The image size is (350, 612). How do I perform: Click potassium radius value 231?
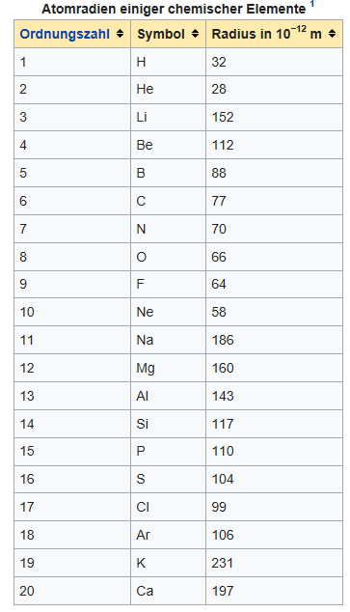click(x=275, y=563)
